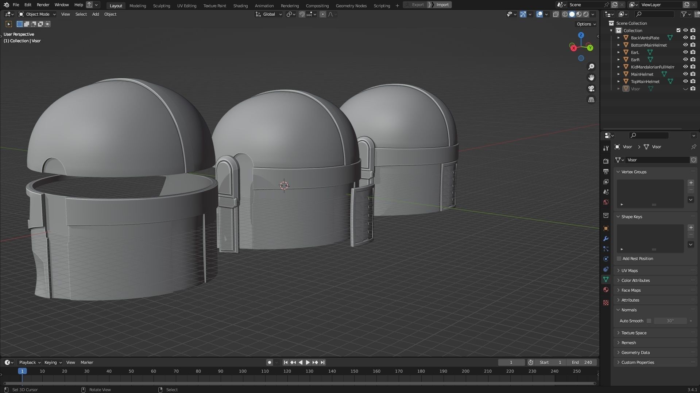The image size is (700, 393).
Task: Toggle the viewport gizmos button
Action: click(x=523, y=14)
